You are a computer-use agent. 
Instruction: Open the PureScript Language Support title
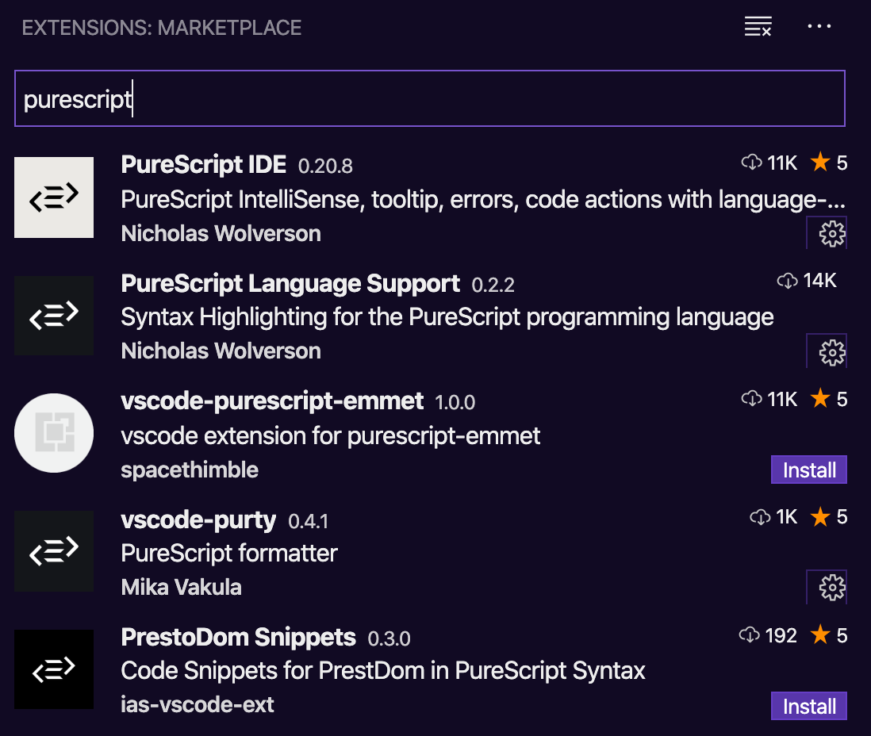tap(290, 283)
